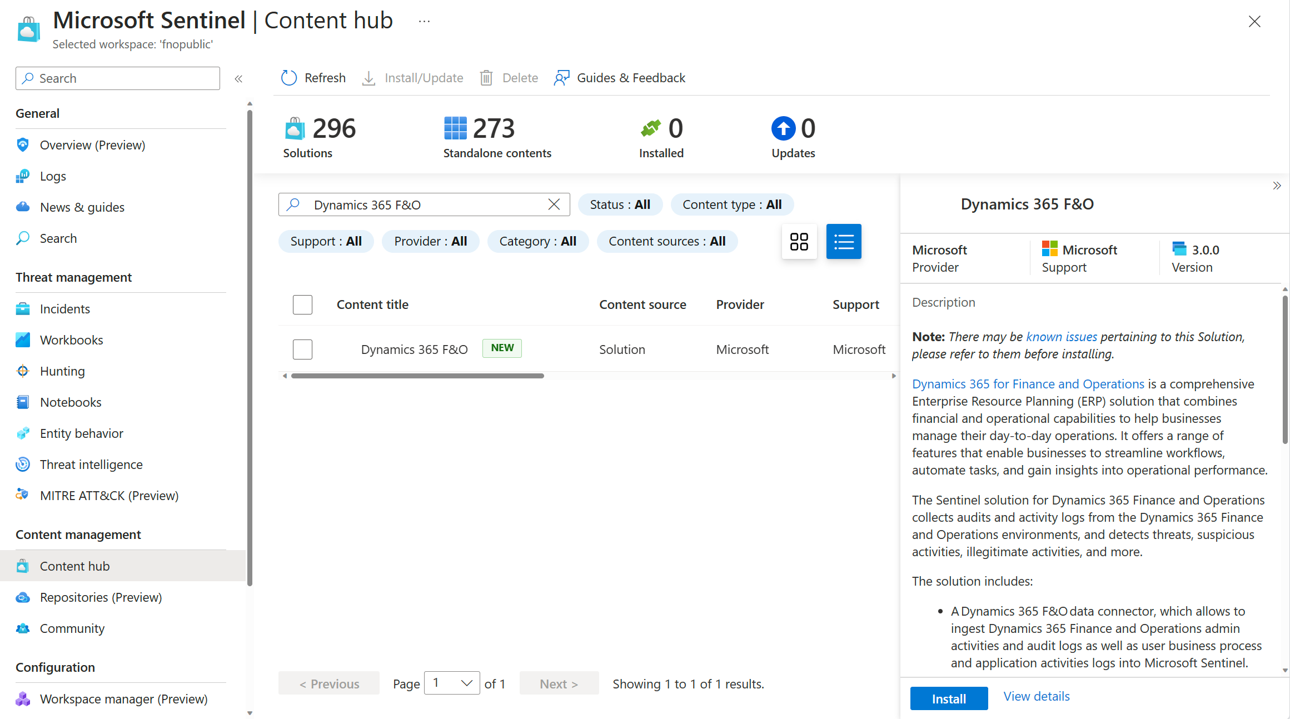The height and width of the screenshot is (719, 1290).
Task: Expand the page number dropdown
Action: click(x=452, y=683)
